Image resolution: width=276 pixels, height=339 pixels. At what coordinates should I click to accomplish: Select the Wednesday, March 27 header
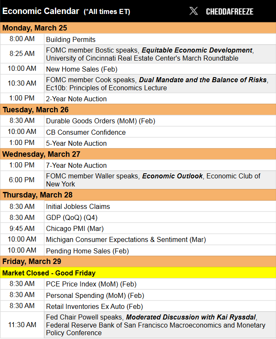pyautogui.click(x=138, y=154)
